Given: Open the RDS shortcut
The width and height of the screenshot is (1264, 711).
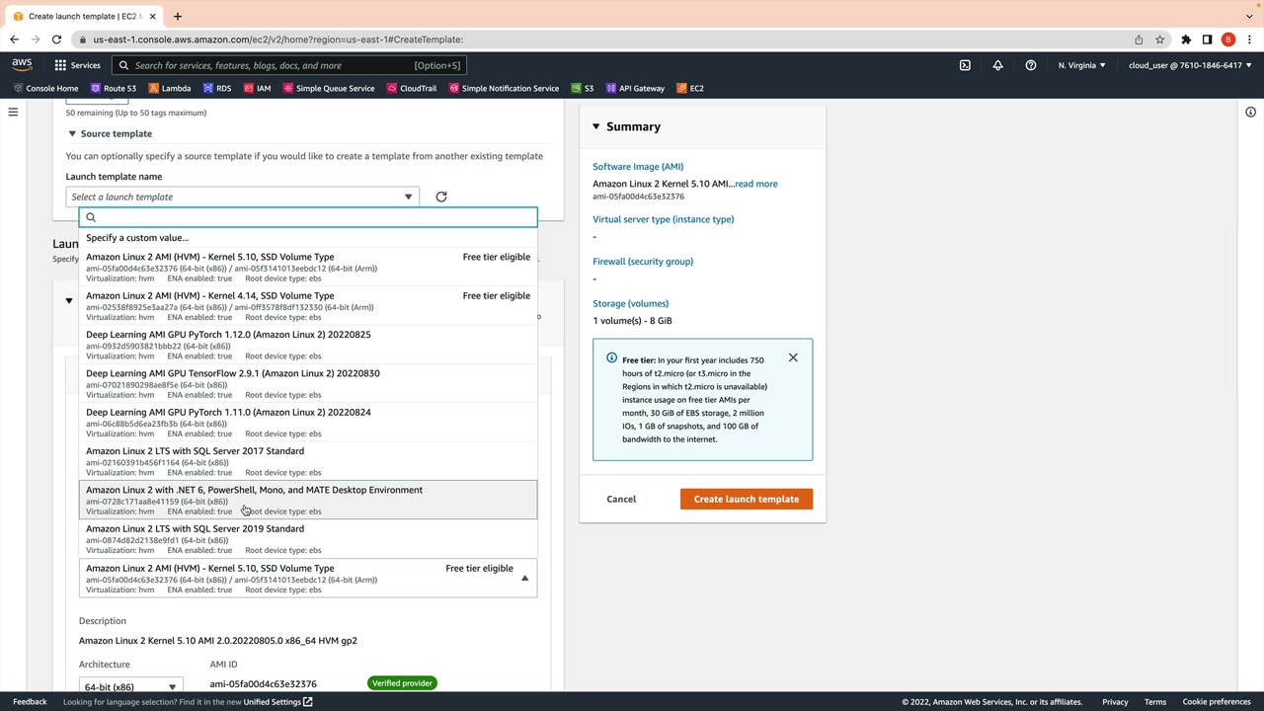Looking at the screenshot, I should (216, 88).
